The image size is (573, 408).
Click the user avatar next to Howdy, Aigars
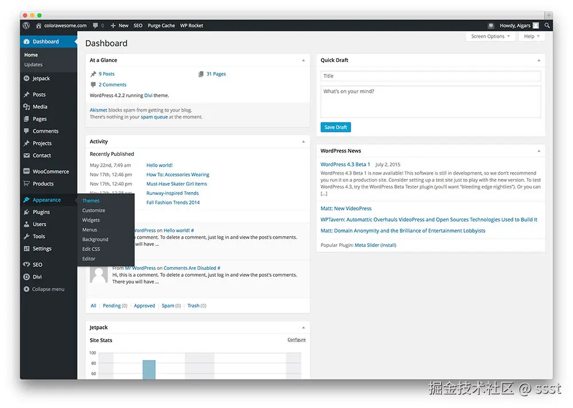click(x=536, y=26)
